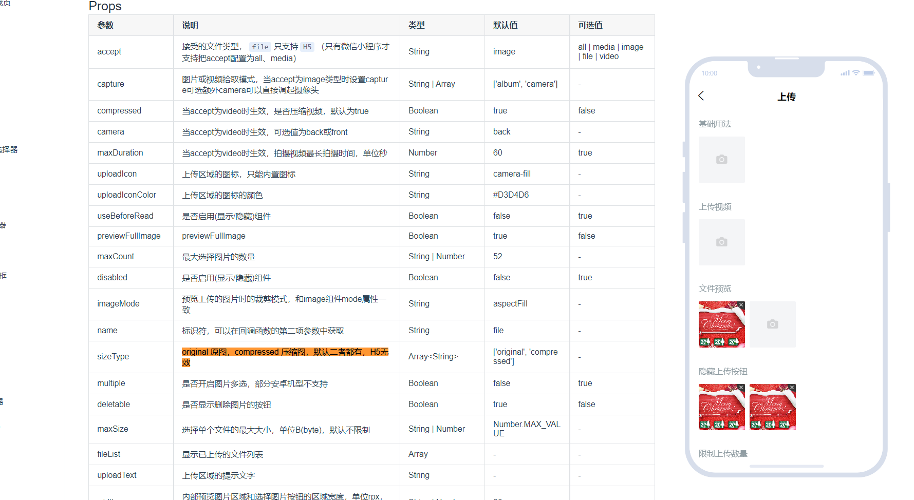Open the second Christmas thumbnail under 隐藏上传按钮

771,410
